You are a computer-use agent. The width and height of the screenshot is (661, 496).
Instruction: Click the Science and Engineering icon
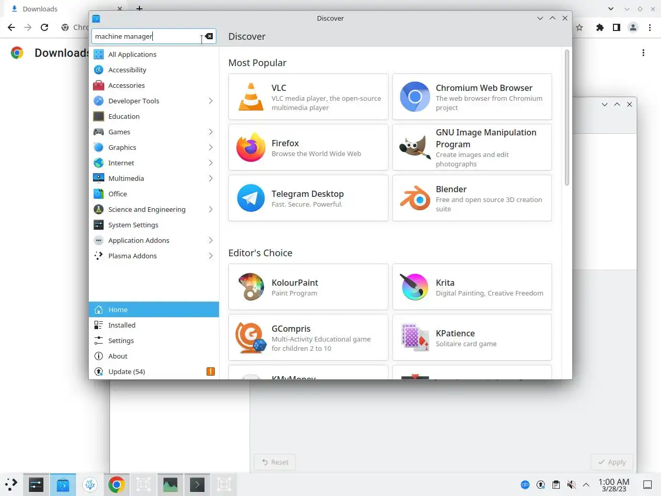[99, 209]
